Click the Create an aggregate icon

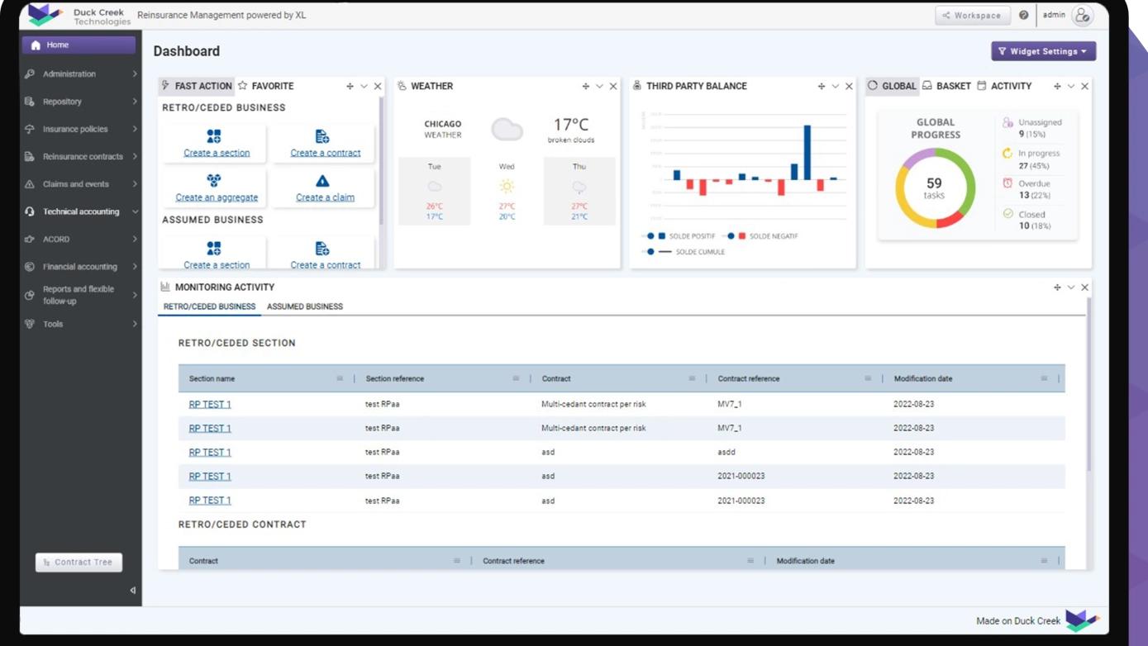[214, 181]
